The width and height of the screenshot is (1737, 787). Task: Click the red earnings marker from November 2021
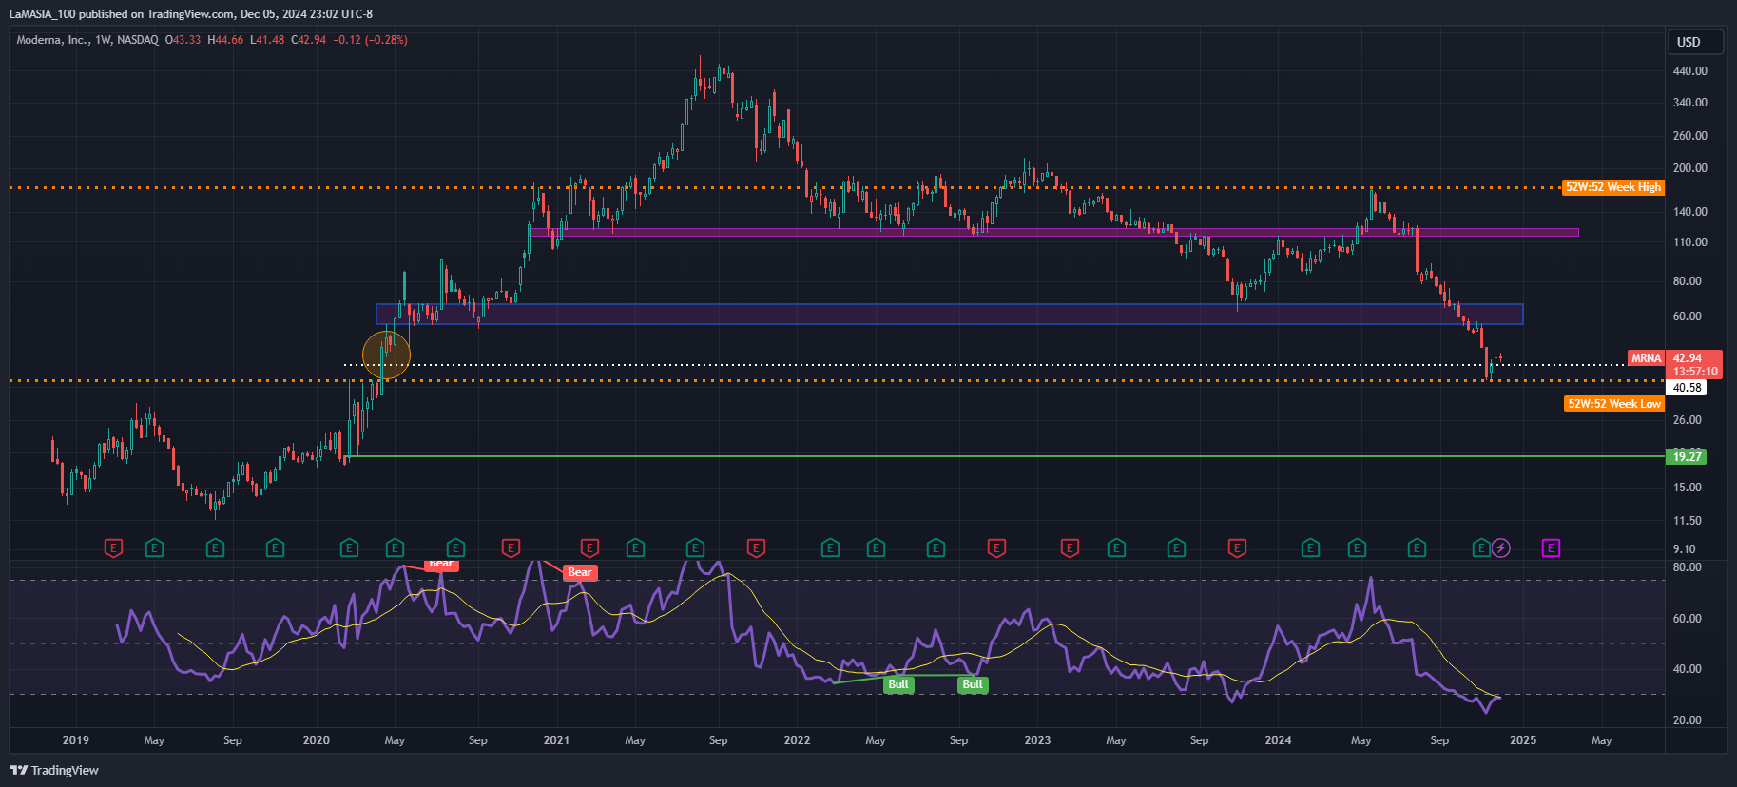pyautogui.click(x=756, y=547)
